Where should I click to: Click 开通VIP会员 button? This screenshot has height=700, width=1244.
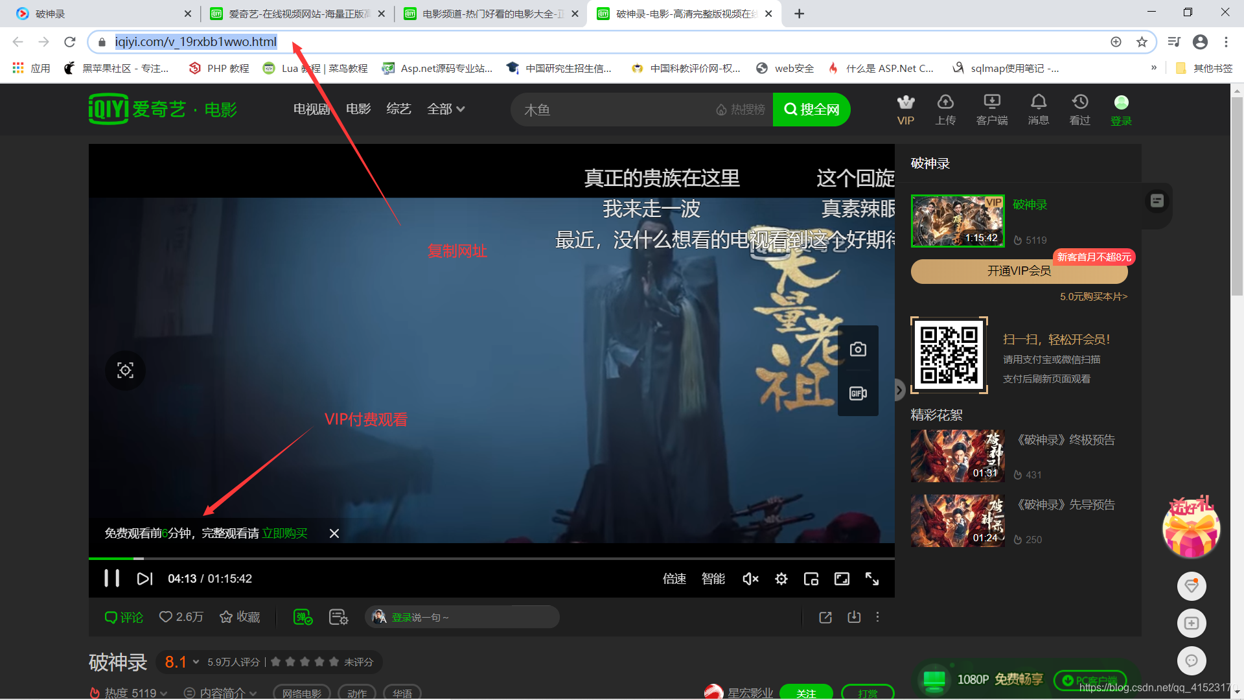(1019, 271)
